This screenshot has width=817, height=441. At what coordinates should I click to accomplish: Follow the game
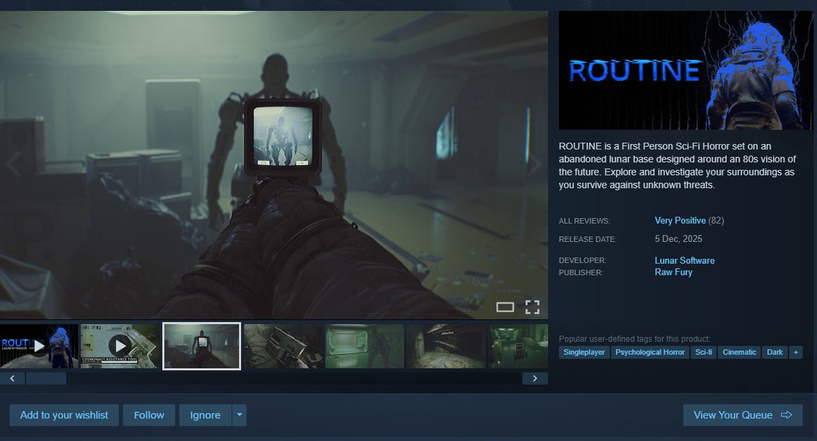point(149,415)
